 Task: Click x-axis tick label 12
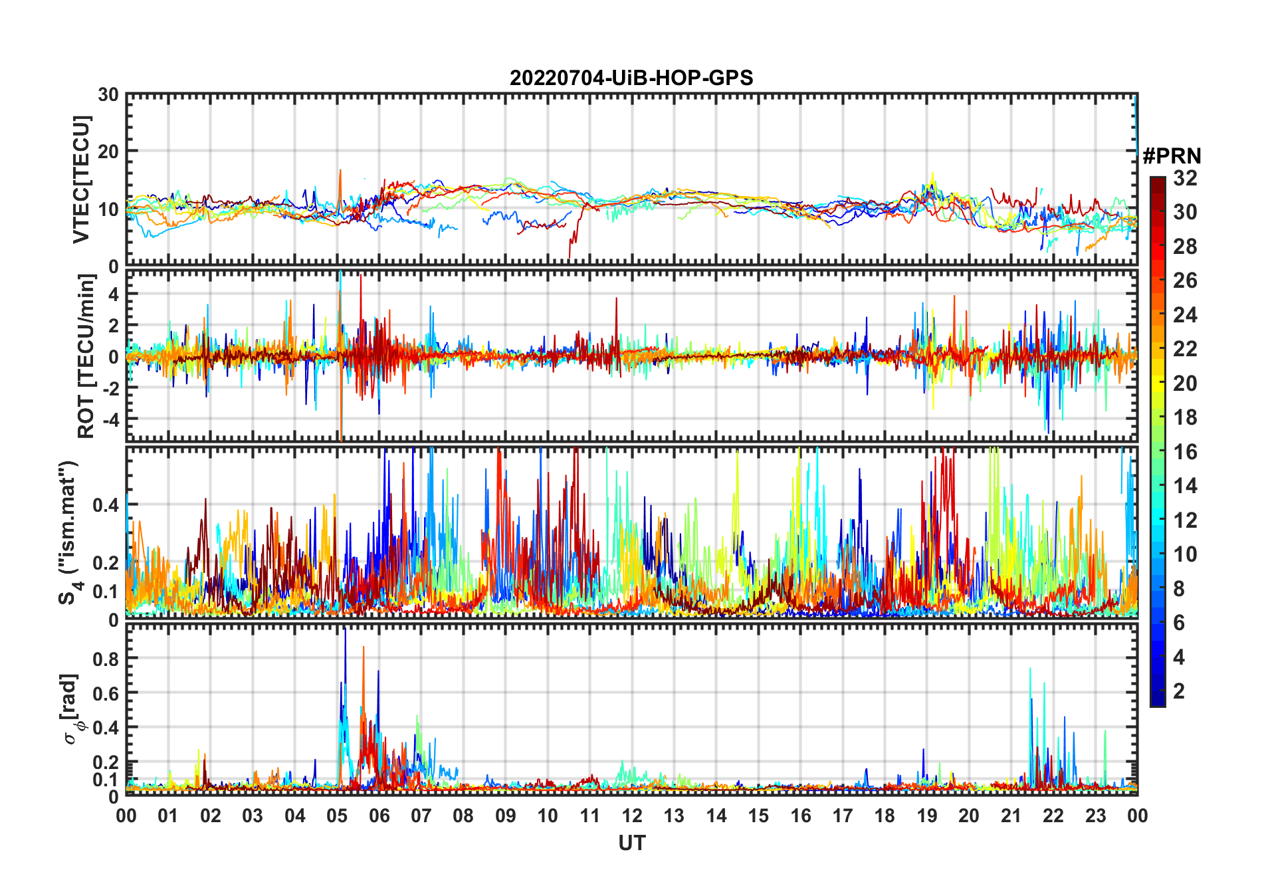(632, 816)
